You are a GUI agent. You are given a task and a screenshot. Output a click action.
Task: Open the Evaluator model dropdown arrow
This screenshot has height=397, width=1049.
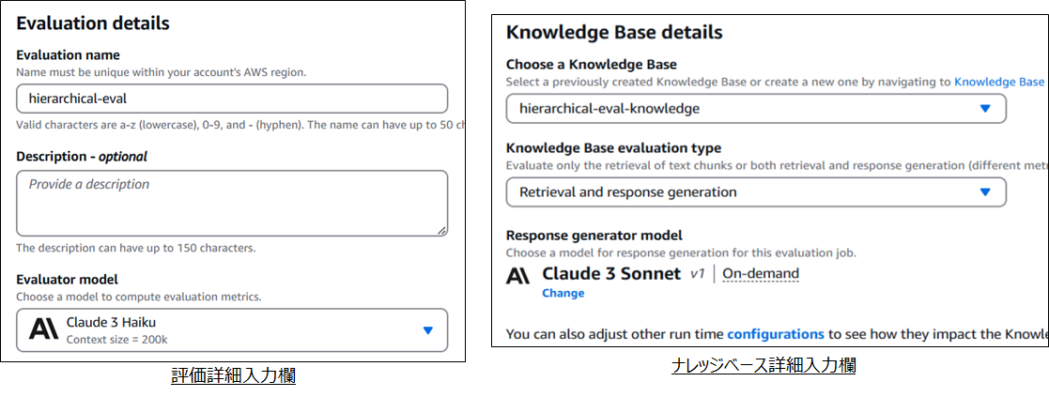pyautogui.click(x=427, y=329)
